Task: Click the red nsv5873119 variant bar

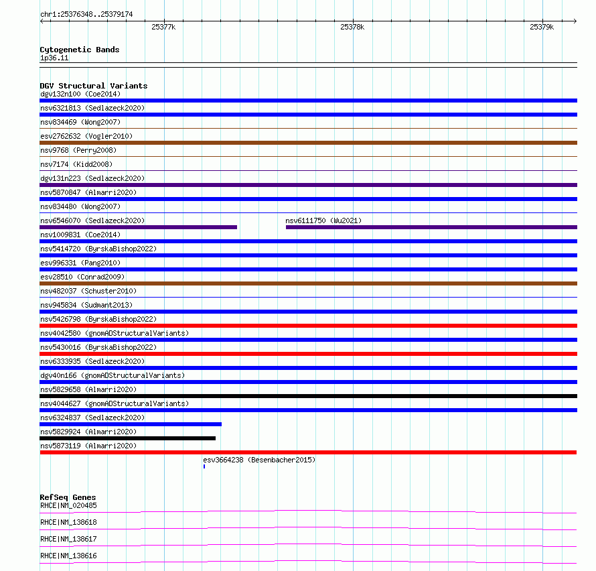Action: tap(308, 452)
